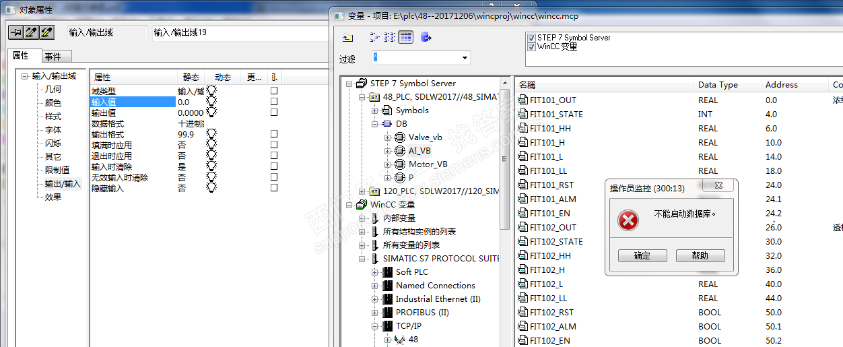The width and height of the screenshot is (843, 347).
Task: Expand the 内部变量 node
Action: 362,218
